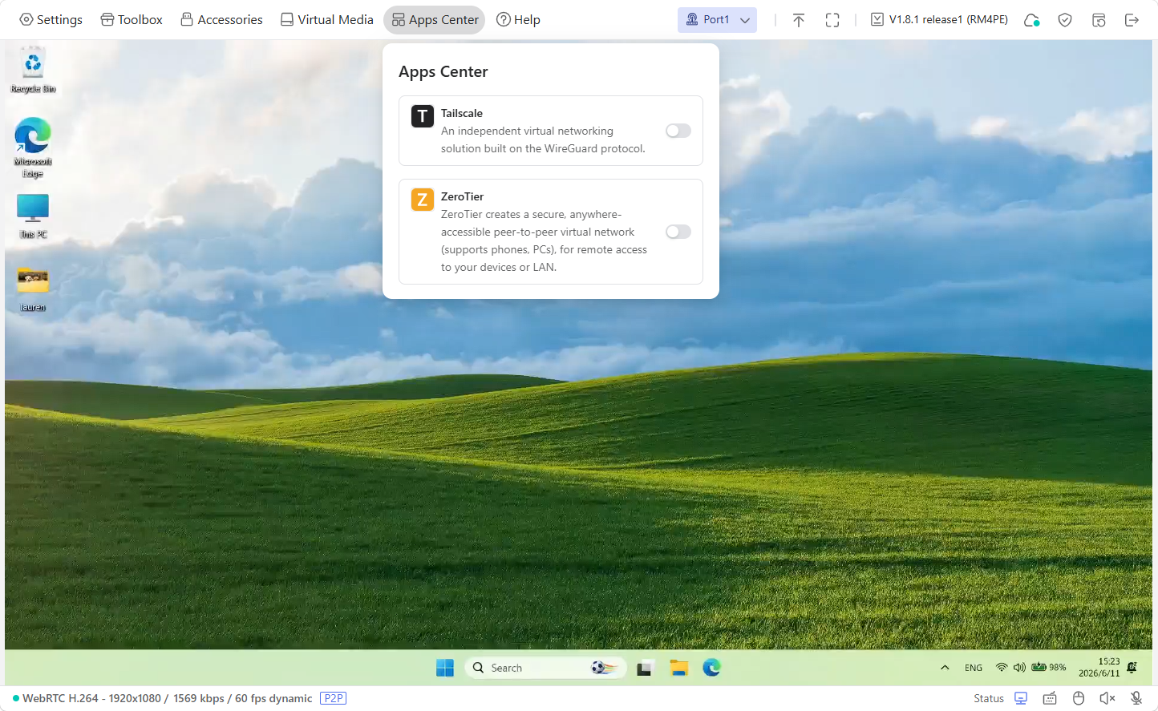Click the status bar keyboard icon

coord(1050,698)
